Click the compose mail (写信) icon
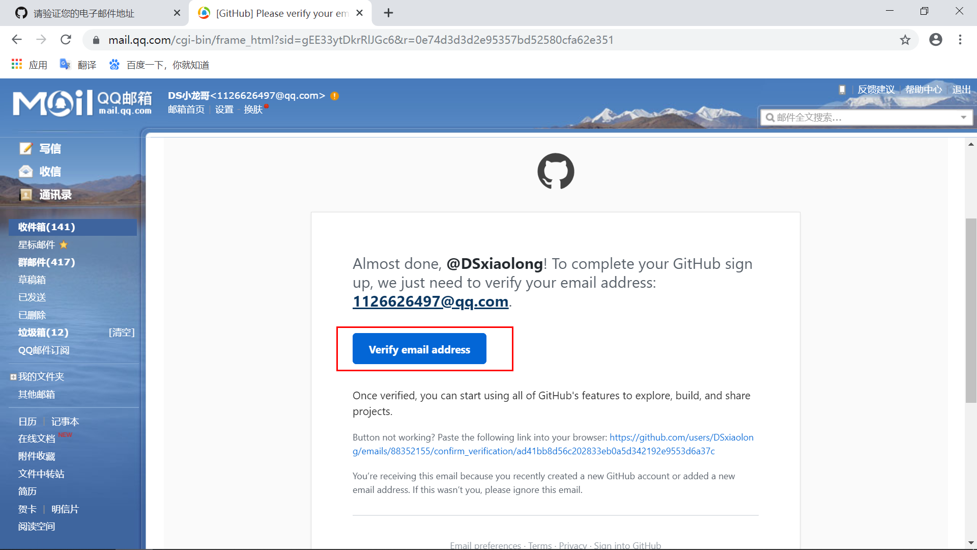The image size is (977, 550). tap(25, 148)
